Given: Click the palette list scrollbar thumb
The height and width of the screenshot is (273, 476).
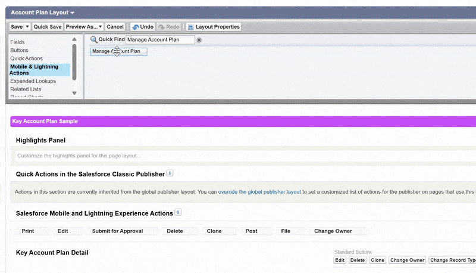Looking at the screenshot, I should [x=74, y=60].
